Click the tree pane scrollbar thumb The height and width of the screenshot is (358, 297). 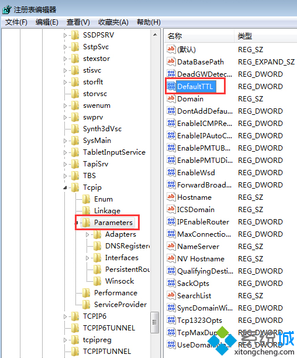click(x=155, y=322)
